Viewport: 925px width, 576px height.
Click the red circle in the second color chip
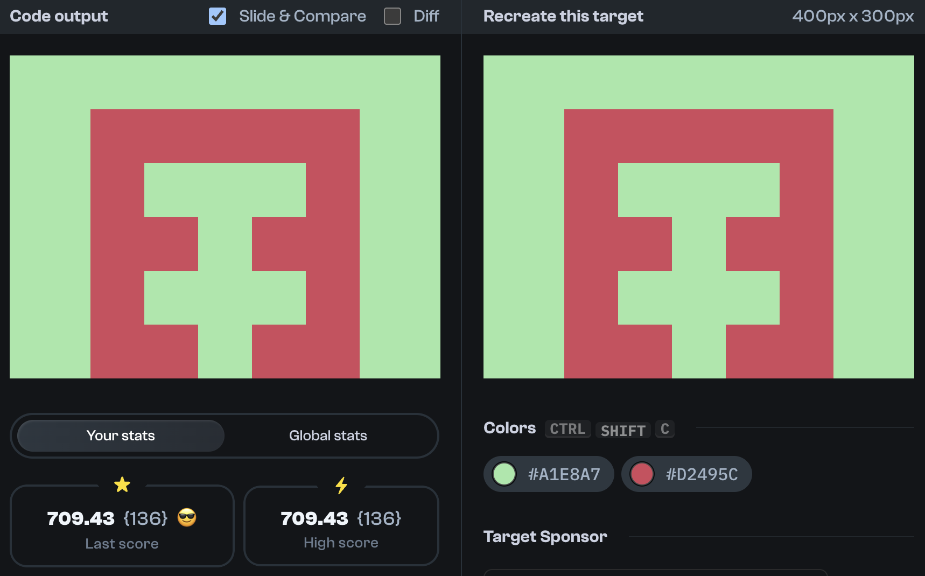[x=642, y=474]
